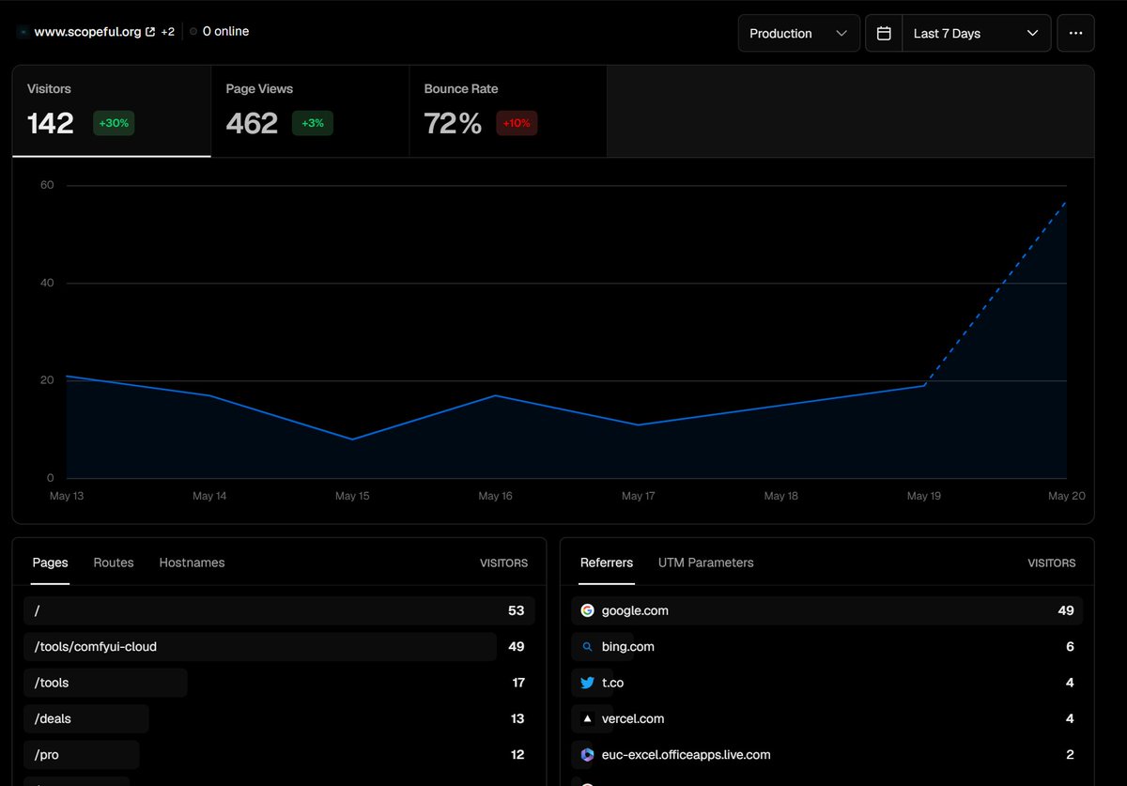Click the +10% bounce rate change badge
1127x786 pixels.
pyautogui.click(x=517, y=123)
